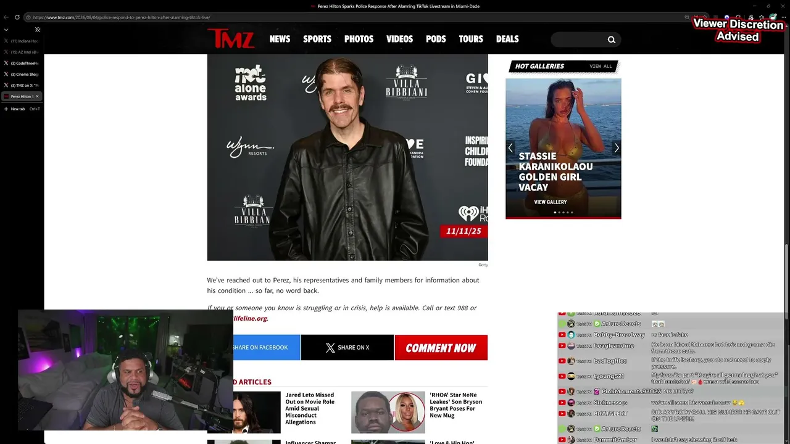The width and height of the screenshot is (790, 444).
Task: Open the browser three-dot settings menu
Action: [x=783, y=17]
